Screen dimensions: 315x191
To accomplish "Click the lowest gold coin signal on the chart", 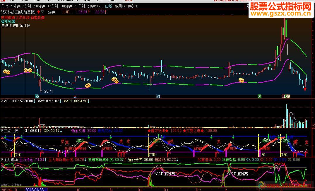I will coord(88,86).
